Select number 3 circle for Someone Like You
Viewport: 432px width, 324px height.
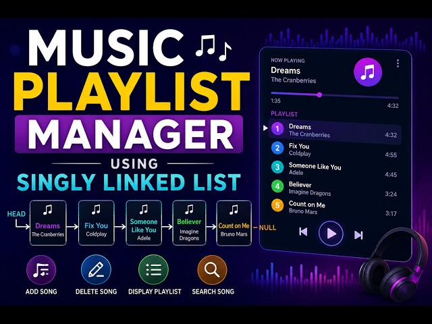[x=277, y=167]
